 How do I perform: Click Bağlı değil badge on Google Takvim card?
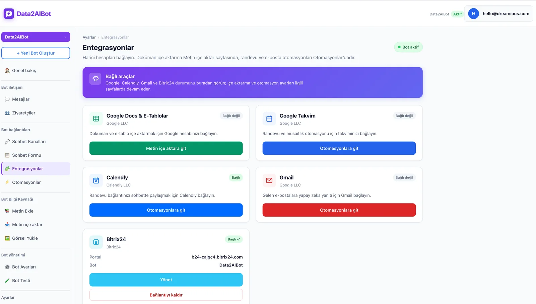tap(404, 116)
